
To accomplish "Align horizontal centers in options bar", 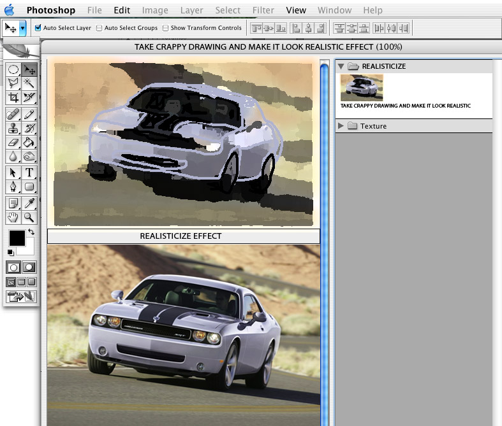I will [x=308, y=28].
